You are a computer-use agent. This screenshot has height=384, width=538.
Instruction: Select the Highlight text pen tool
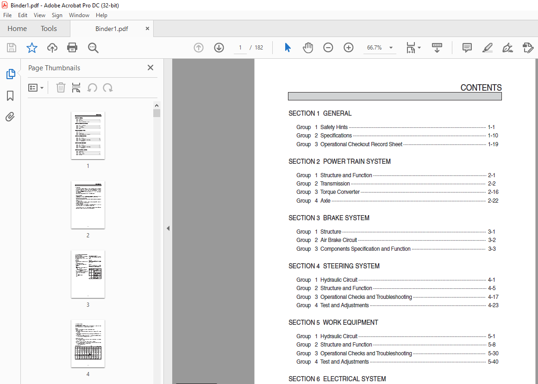pyautogui.click(x=487, y=48)
